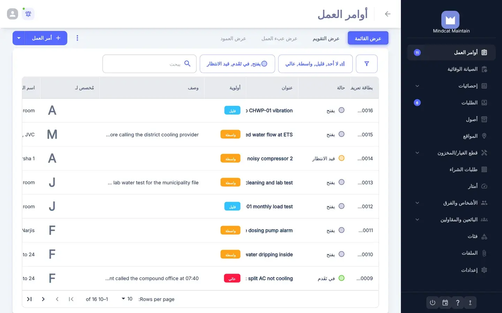Focus the يبحث search field
This screenshot has width=502, height=313.
point(150,64)
